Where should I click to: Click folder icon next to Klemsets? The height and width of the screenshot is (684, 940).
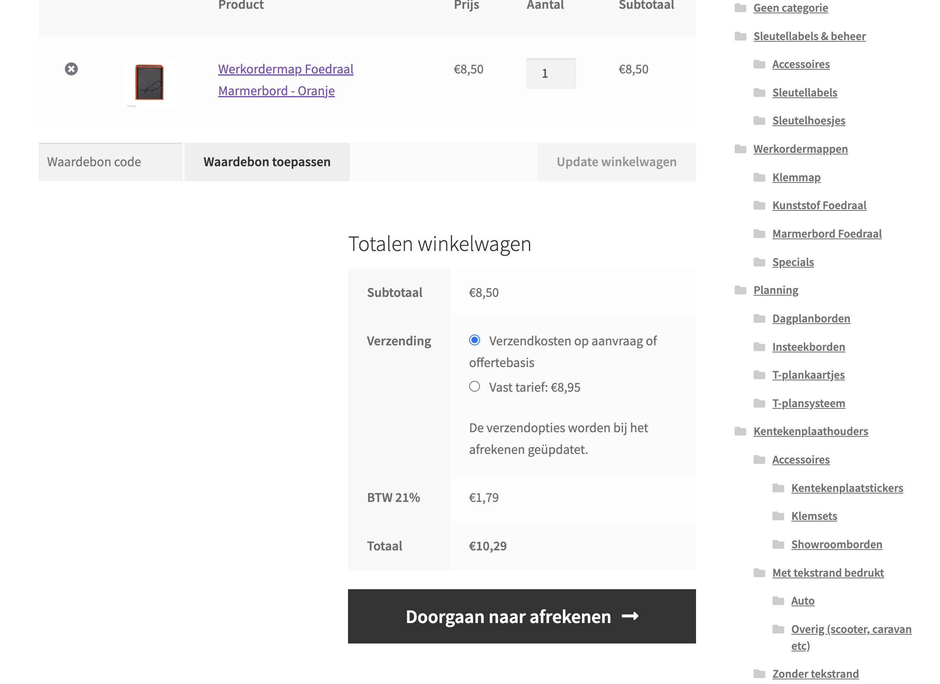[778, 516]
